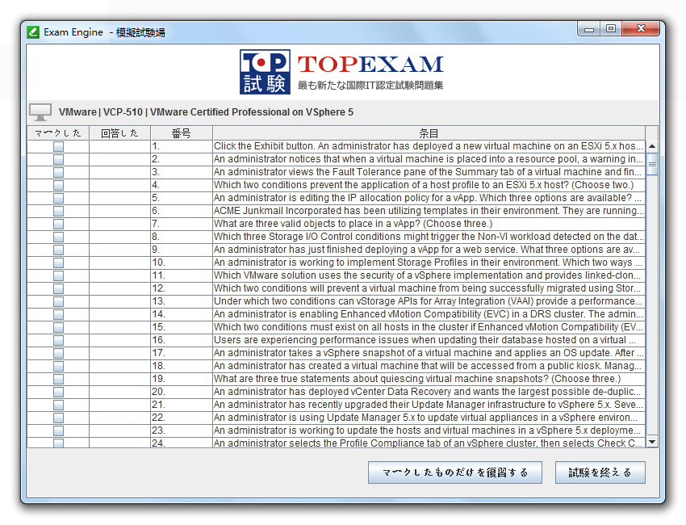Click the number cell 19.

pyautogui.click(x=182, y=379)
